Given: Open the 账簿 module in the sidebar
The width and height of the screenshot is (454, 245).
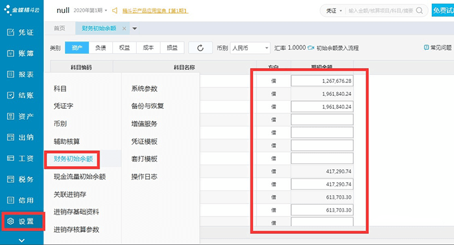Looking at the screenshot, I should click(x=21, y=53).
